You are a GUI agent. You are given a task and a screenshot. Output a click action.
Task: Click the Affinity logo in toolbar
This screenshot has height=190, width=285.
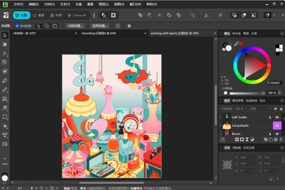point(6,16)
